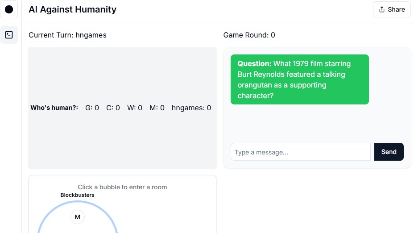Click the black circle logo icon
The height and width of the screenshot is (233, 414).
9,9
